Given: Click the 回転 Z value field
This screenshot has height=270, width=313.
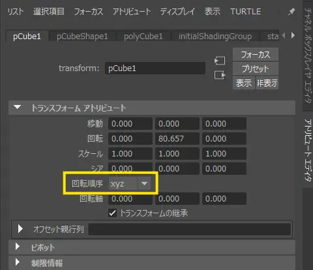Looking at the screenshot, I should [x=224, y=139].
